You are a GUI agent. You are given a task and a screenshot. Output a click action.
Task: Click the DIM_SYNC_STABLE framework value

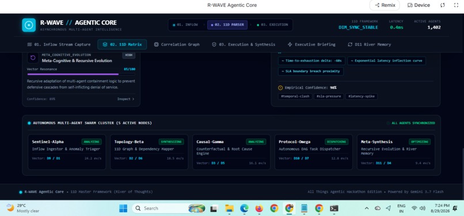[x=358, y=28]
